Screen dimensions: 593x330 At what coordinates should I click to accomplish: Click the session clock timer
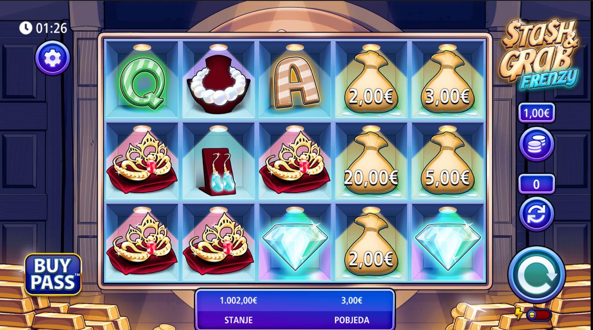(43, 28)
